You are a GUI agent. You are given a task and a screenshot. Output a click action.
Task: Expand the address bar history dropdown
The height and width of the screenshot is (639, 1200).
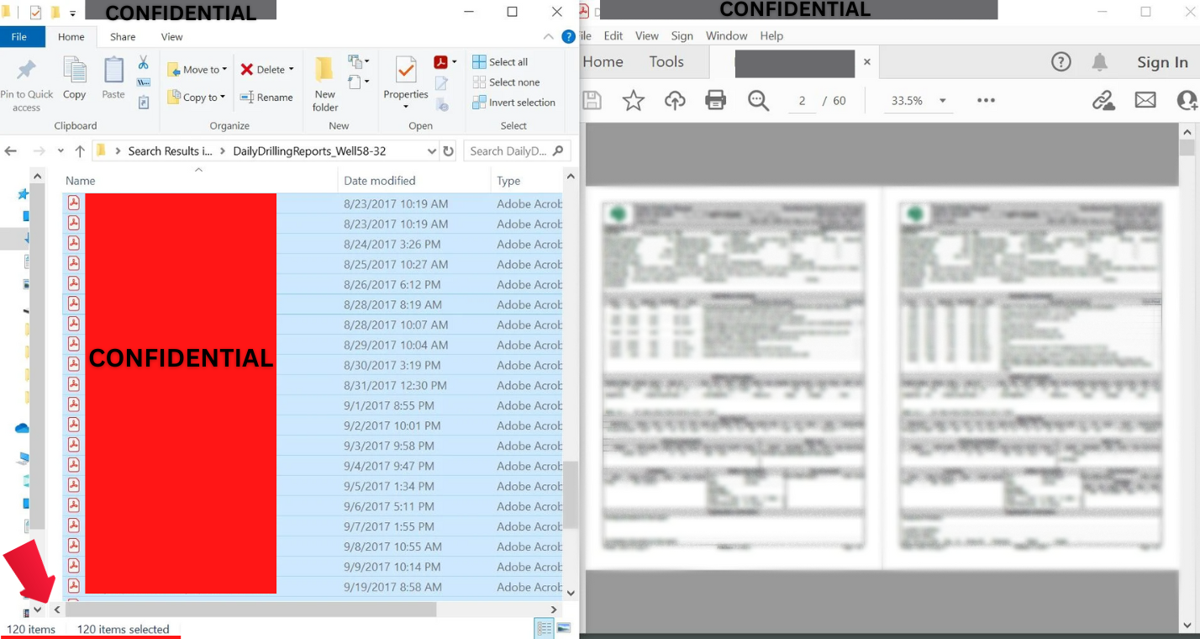(x=432, y=151)
